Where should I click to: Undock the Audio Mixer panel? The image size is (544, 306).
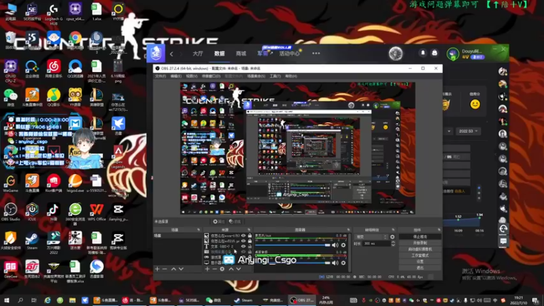349,230
